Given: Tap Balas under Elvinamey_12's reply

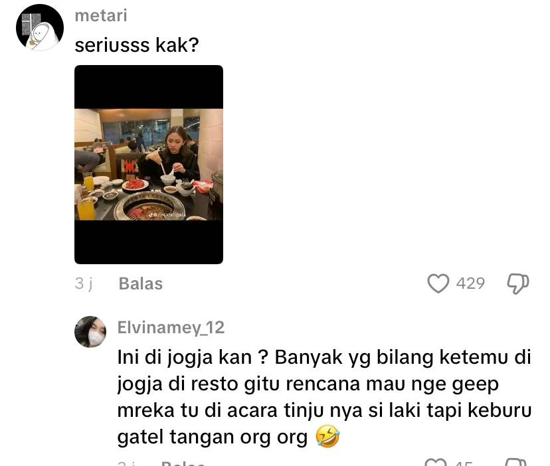Looking at the screenshot, I should tap(183, 463).
